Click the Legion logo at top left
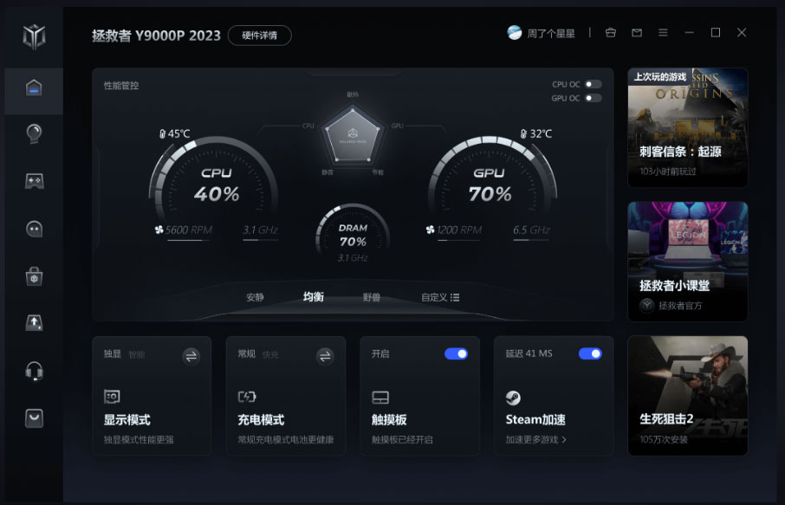The width and height of the screenshot is (785, 505). (x=34, y=36)
